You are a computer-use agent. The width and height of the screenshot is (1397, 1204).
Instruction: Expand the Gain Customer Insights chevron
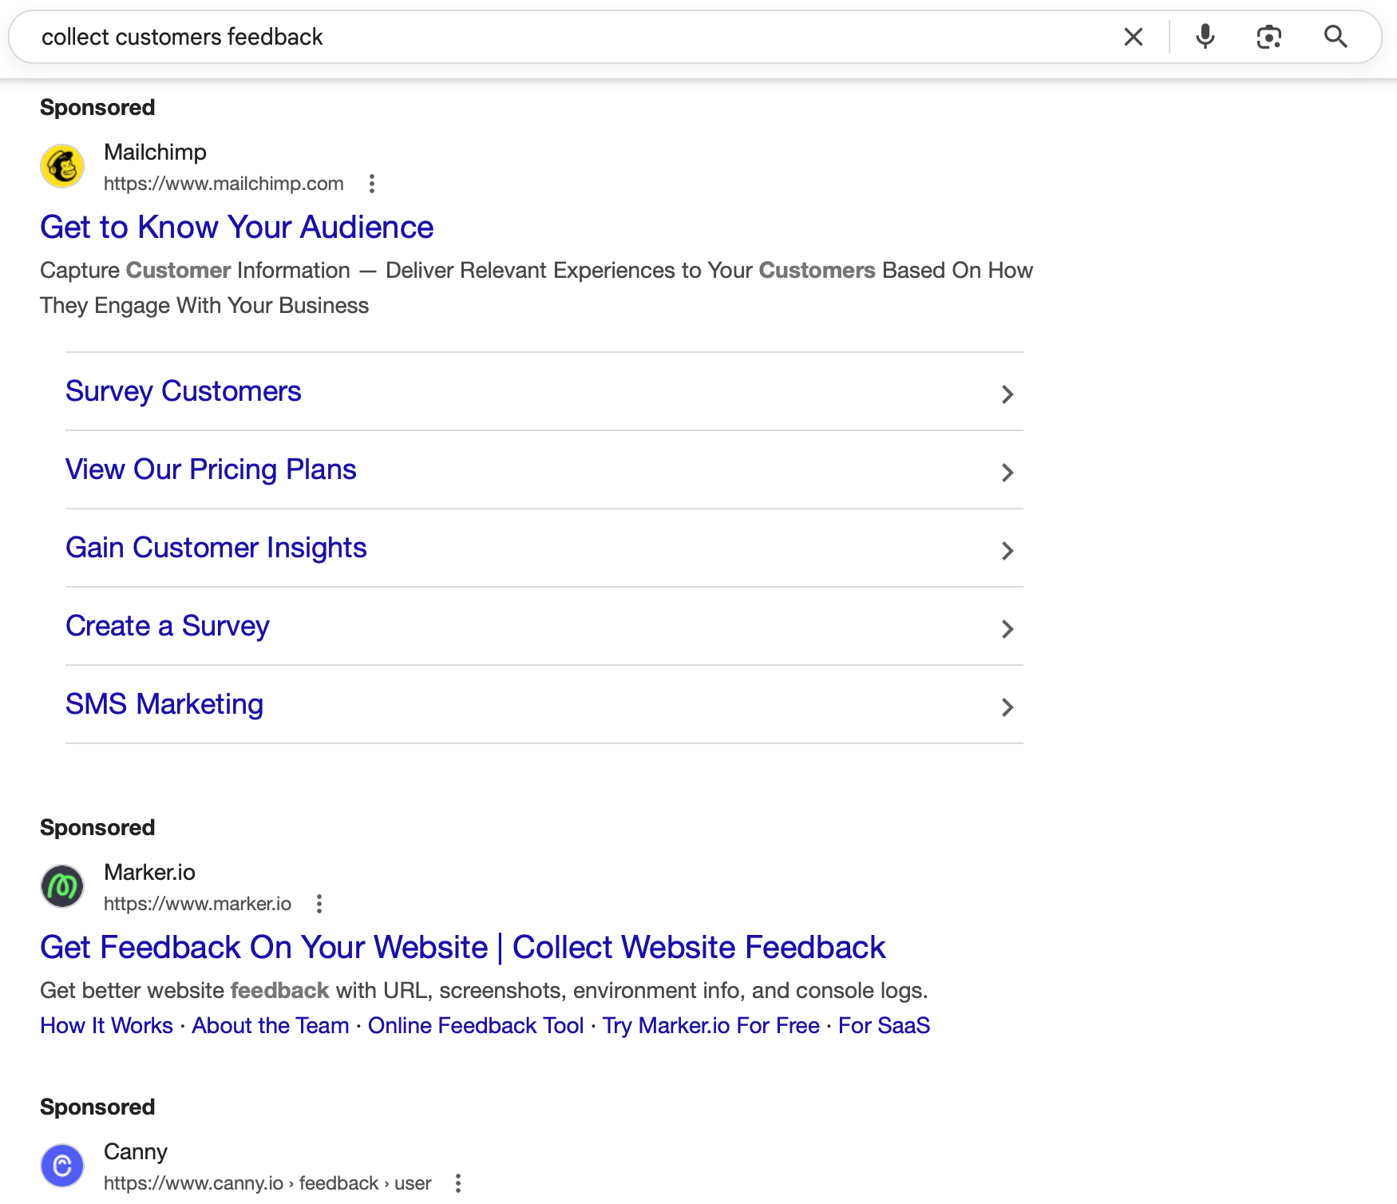(x=1007, y=550)
